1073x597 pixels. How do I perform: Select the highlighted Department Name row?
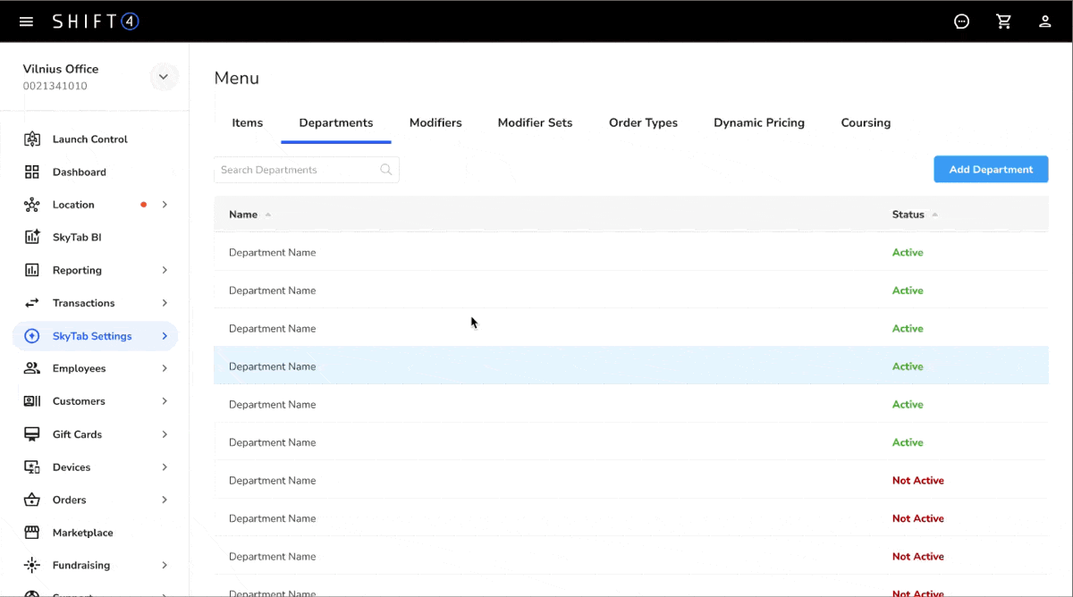pyautogui.click(x=631, y=366)
